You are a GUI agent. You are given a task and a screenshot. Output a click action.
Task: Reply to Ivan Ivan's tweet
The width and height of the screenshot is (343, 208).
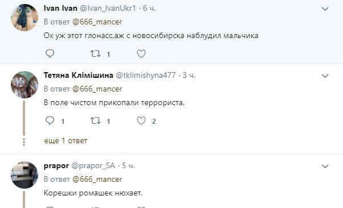[50, 53]
